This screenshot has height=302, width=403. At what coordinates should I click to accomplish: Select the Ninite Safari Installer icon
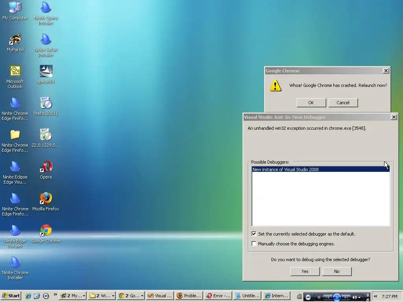coord(46,45)
